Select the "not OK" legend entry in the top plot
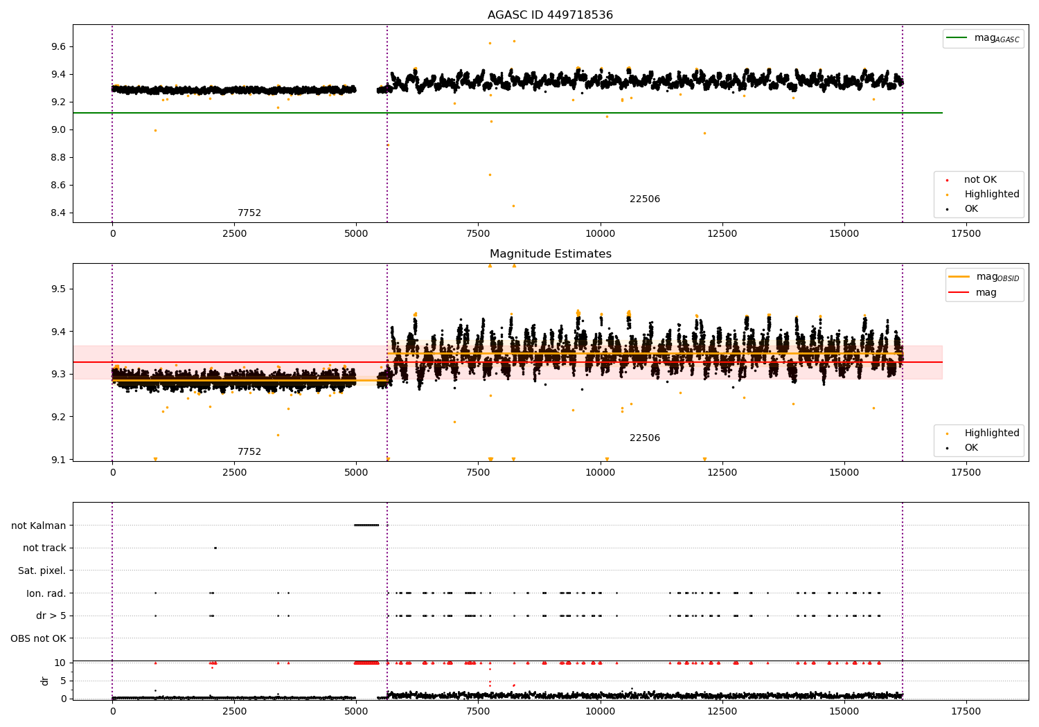This screenshot has width=1039, height=727. 980,180
